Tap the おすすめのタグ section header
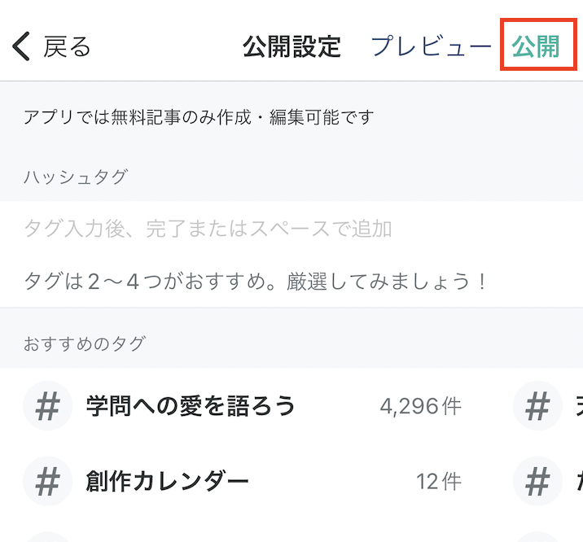This screenshot has width=583, height=542. 85,343
